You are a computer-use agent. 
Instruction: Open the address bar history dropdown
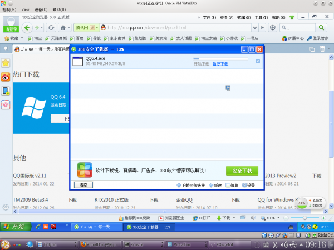[254, 28]
